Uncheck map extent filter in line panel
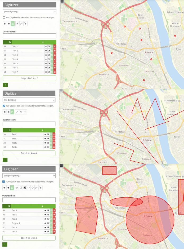This screenshot has width=184, height=249. [4, 106]
